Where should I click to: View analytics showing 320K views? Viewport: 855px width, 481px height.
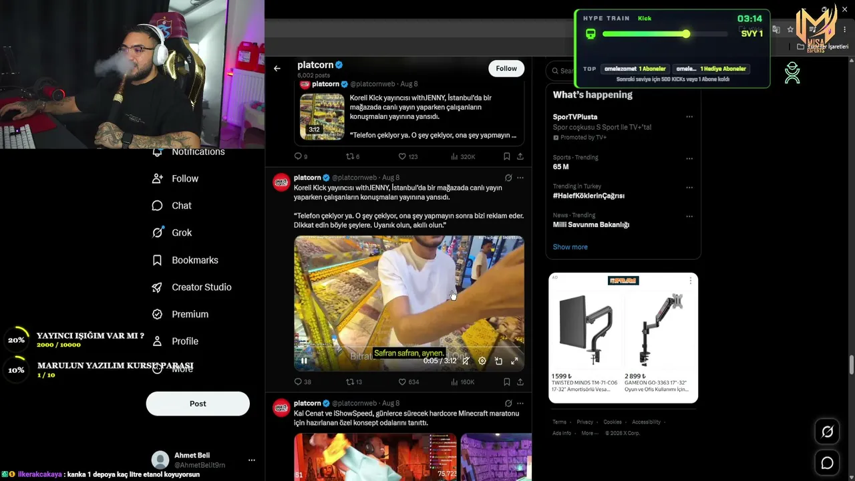point(462,156)
